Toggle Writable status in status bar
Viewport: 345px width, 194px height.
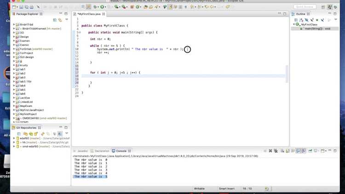point(199,188)
